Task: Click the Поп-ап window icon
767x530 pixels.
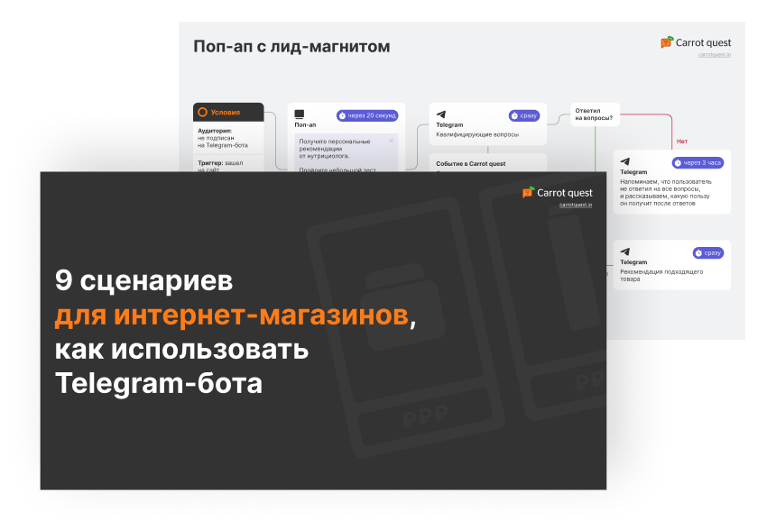Action: (299, 114)
